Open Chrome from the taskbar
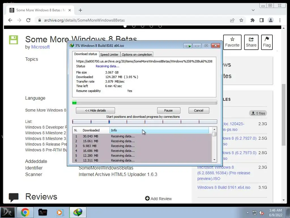Viewport: 290px width, 218px height. 25,212
